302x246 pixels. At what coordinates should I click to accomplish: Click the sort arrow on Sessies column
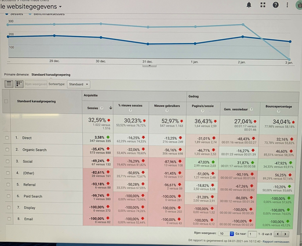tap(111, 108)
